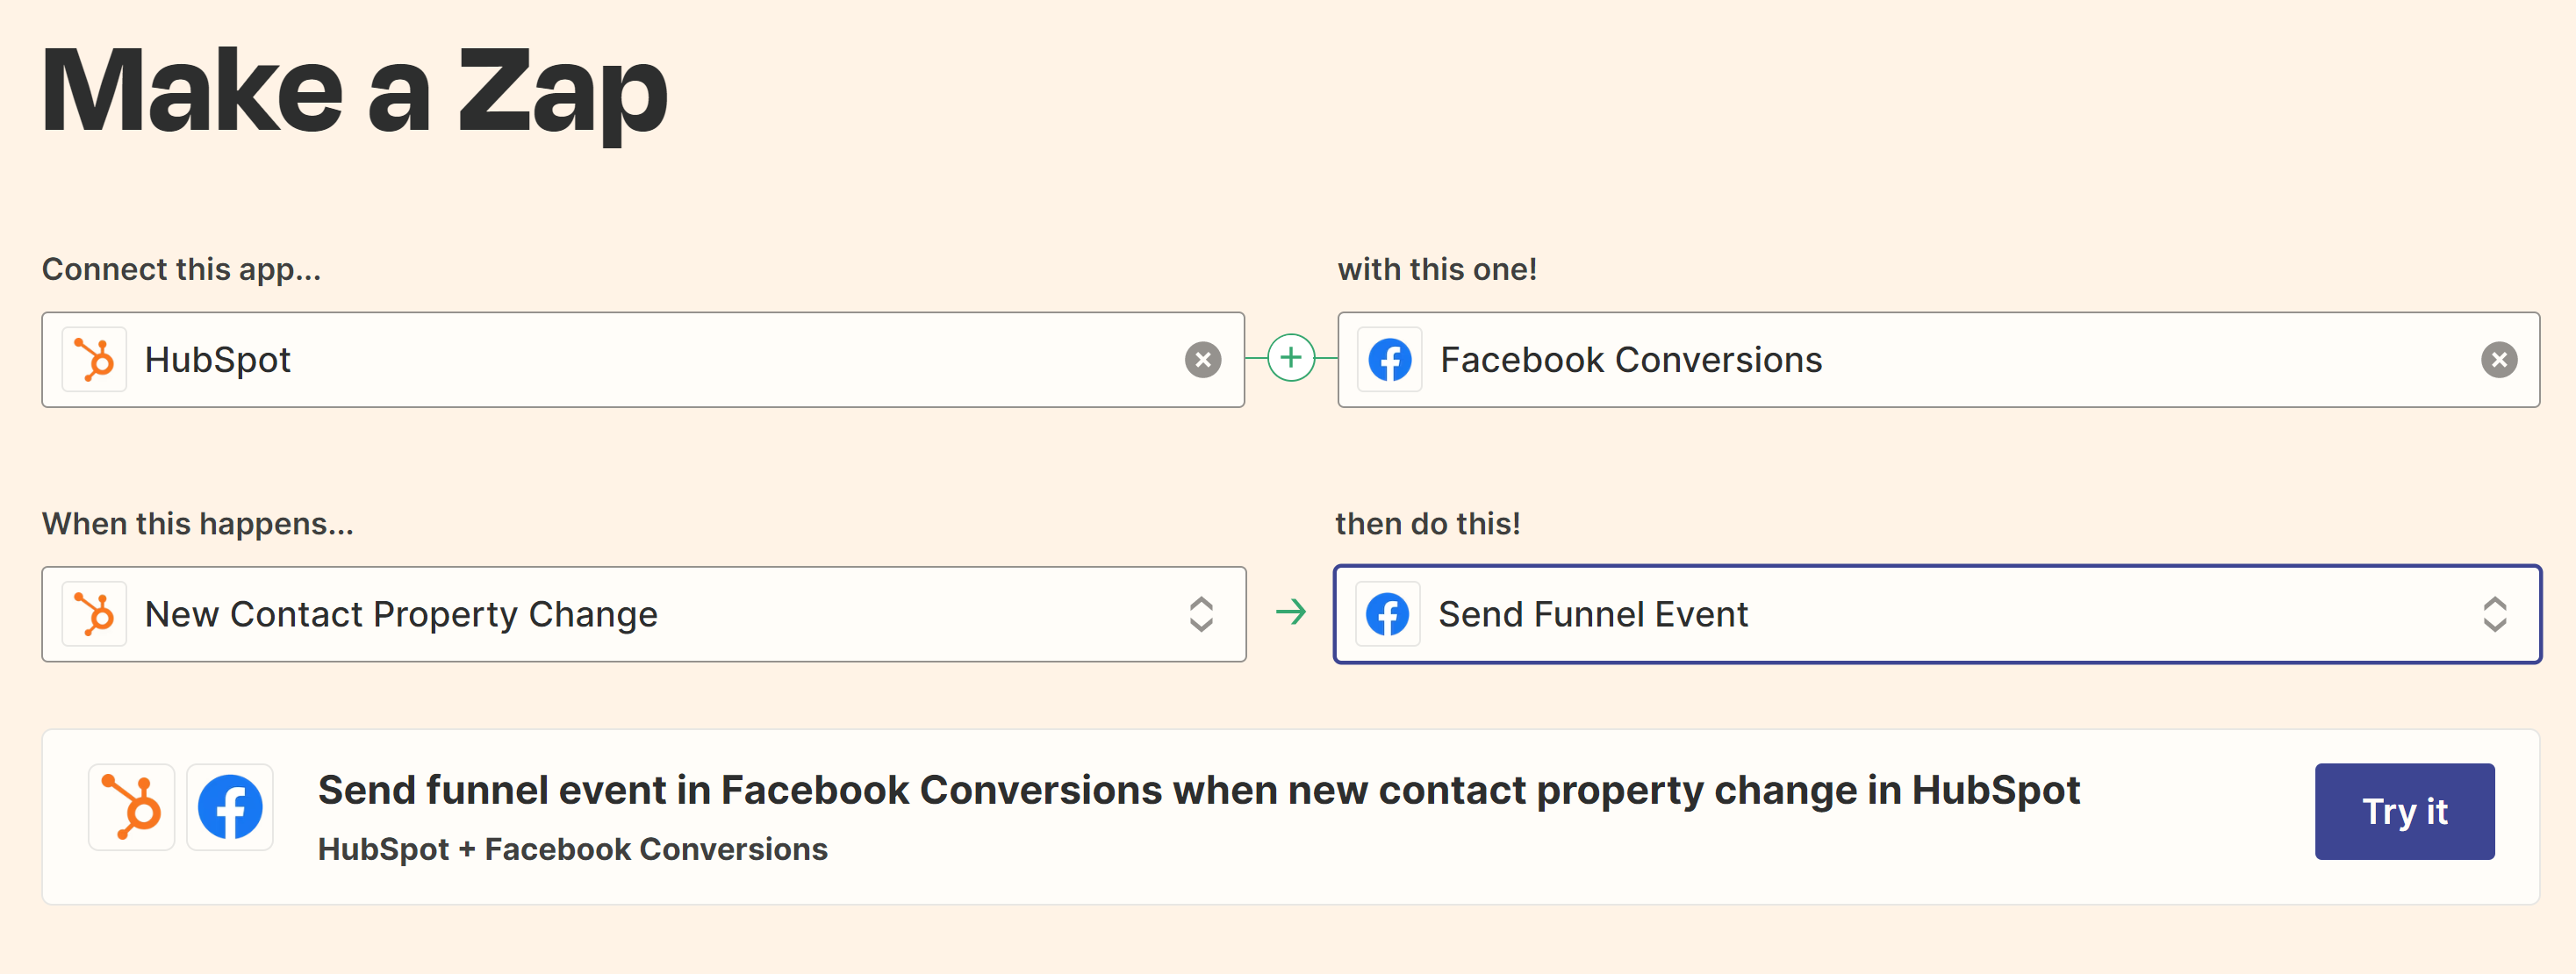Image resolution: width=2576 pixels, height=974 pixels.
Task: Click the green plus connector icon
Action: click(x=1291, y=357)
